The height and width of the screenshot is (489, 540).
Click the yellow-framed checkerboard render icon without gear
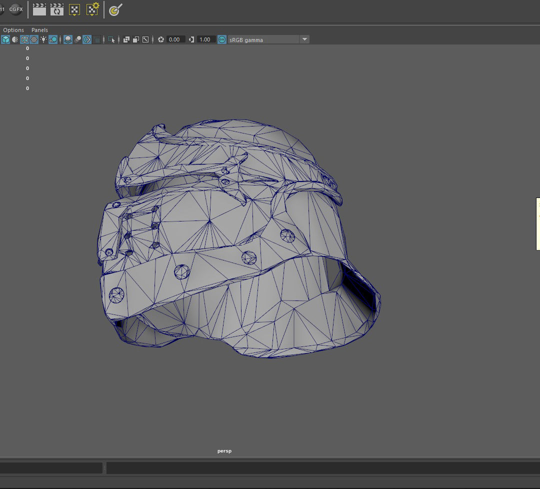click(x=74, y=9)
